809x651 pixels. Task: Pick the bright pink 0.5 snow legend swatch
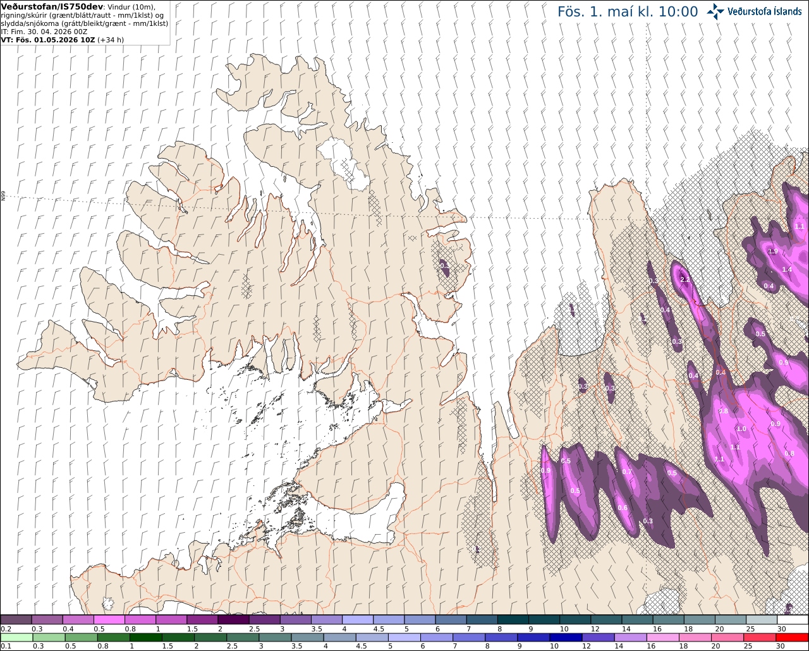tap(109, 619)
